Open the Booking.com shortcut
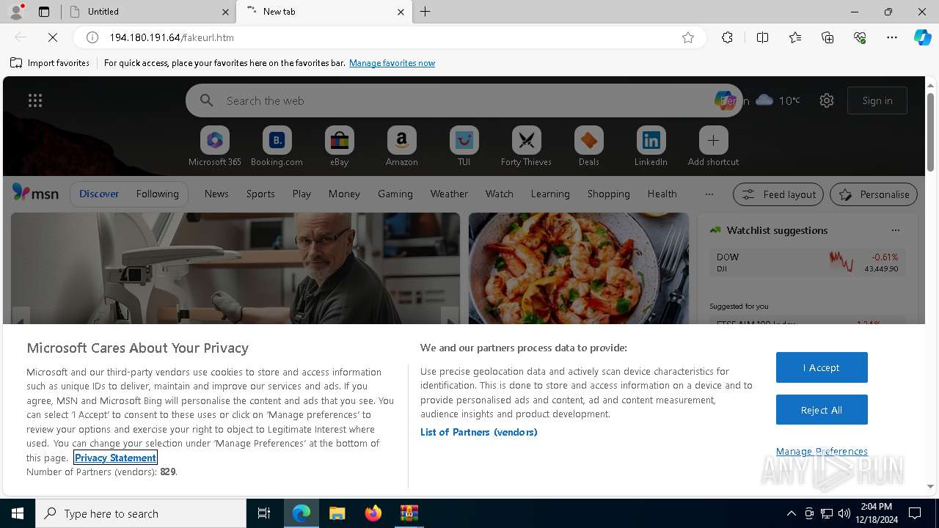The image size is (939, 528). (277, 146)
